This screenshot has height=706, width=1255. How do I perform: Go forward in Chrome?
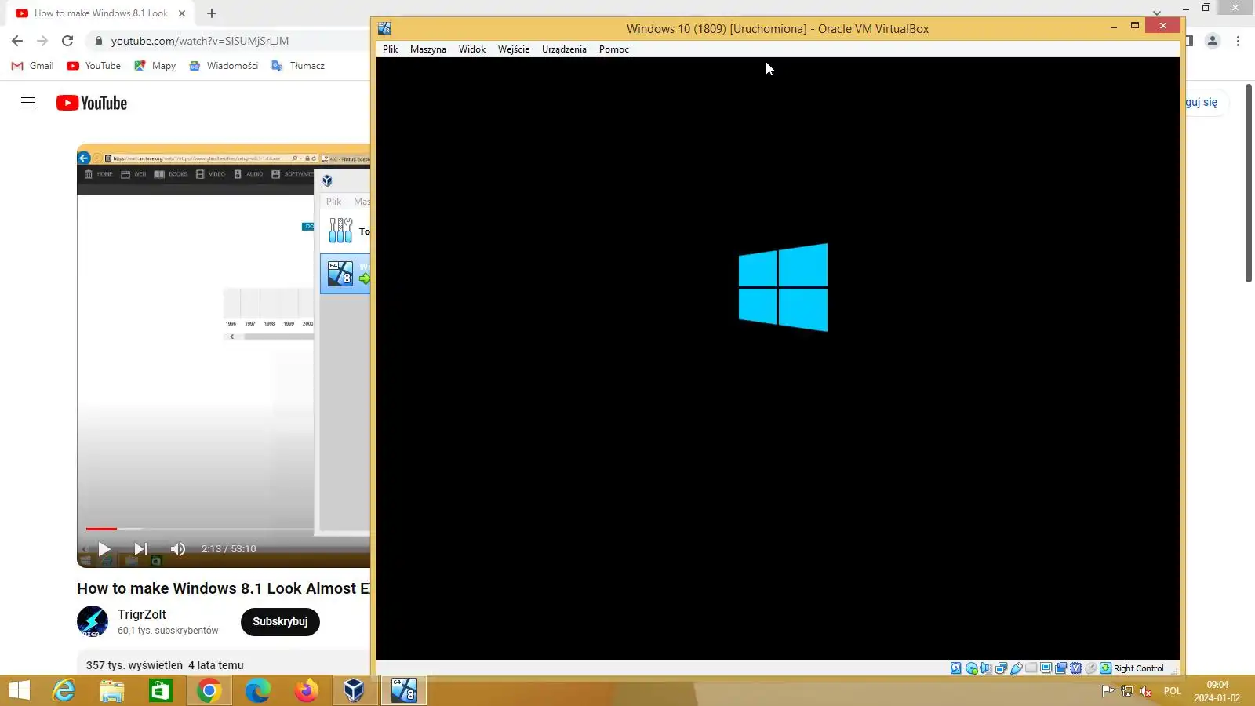[x=42, y=41]
